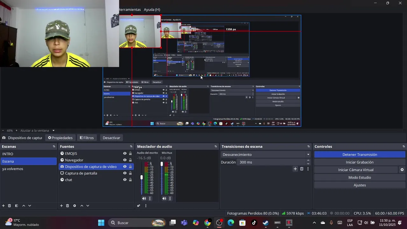Move scene up with Escenas up arrow
This screenshot has width=407, height=229.
point(24,206)
